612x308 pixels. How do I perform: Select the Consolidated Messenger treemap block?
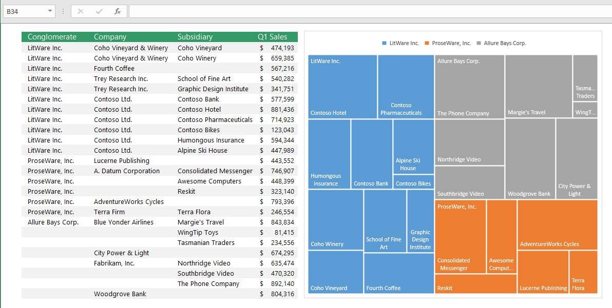(x=461, y=237)
